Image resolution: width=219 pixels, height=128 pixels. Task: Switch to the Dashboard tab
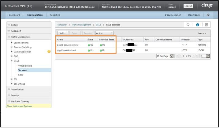[x=14, y=15]
